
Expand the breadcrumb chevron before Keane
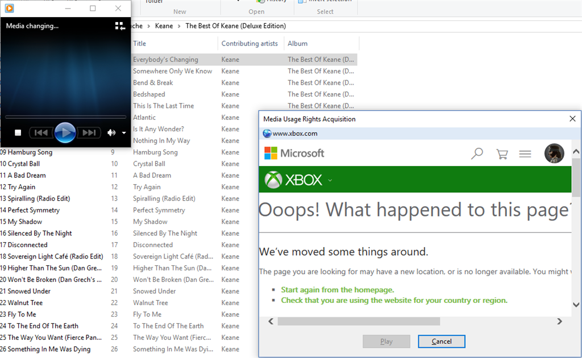148,26
